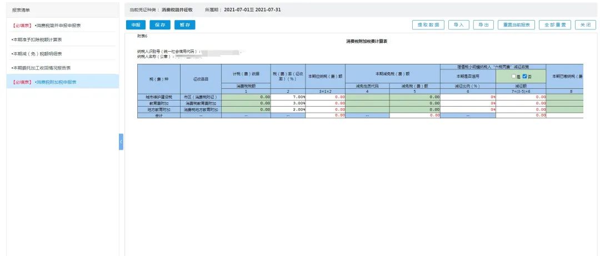Click the 计税（费）依据 column header
This screenshot has height=256, width=600.
click(x=246, y=73)
